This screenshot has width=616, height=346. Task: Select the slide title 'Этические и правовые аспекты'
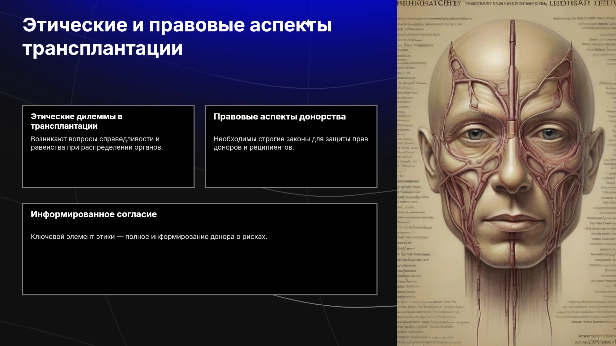(177, 25)
